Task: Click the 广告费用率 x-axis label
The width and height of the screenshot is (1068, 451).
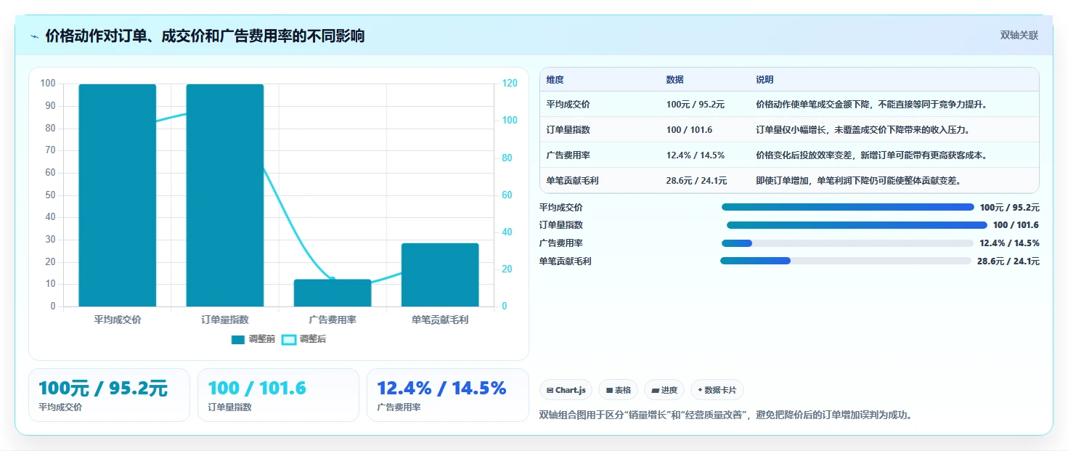Action: (x=333, y=320)
